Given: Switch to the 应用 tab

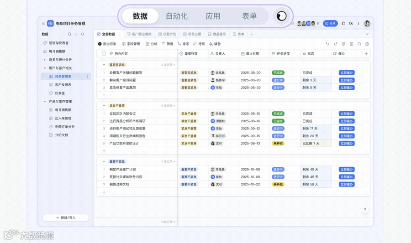Looking at the screenshot, I should 213,16.
